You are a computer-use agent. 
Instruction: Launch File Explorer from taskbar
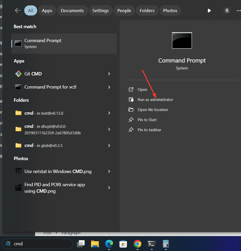tap(95, 244)
